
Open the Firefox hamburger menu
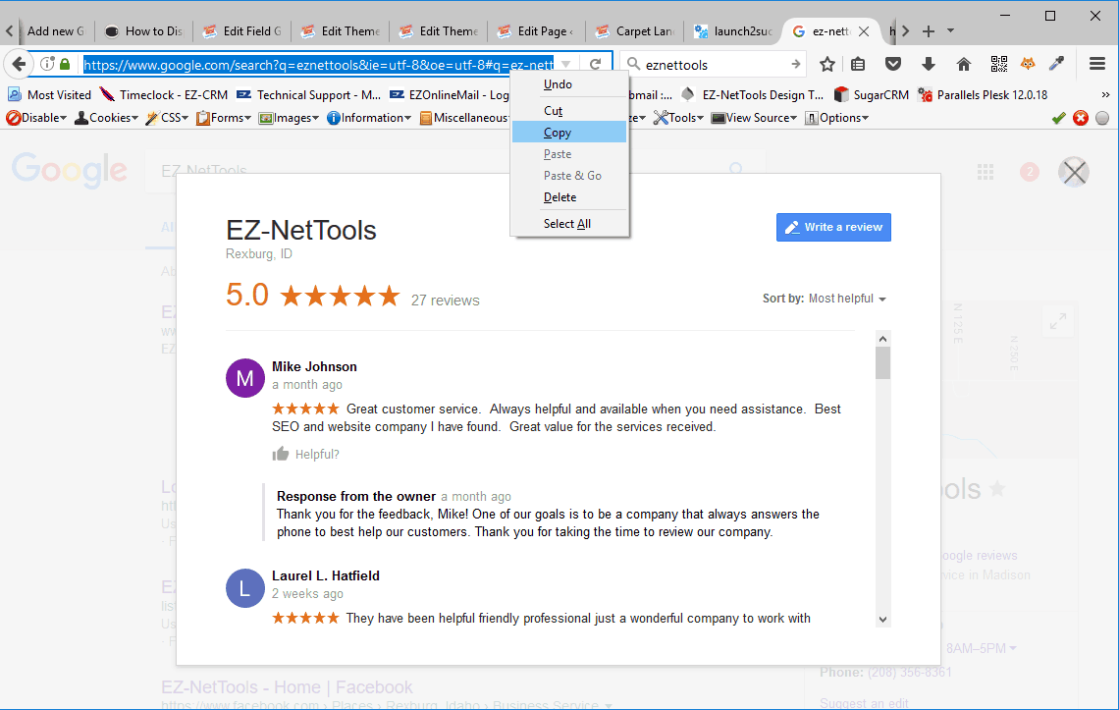1097,64
